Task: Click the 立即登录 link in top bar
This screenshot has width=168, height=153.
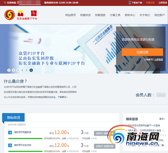Action: point(163,2)
